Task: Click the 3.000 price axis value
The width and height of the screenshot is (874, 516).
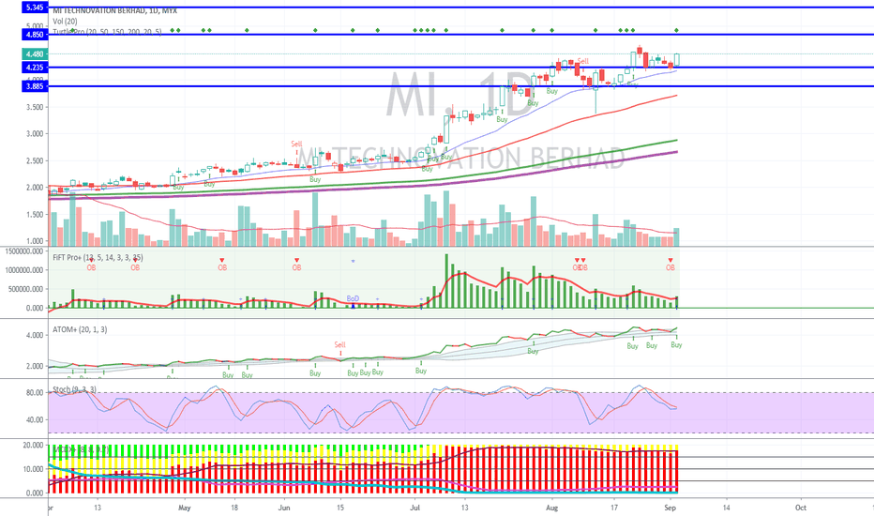Action: pyautogui.click(x=35, y=134)
